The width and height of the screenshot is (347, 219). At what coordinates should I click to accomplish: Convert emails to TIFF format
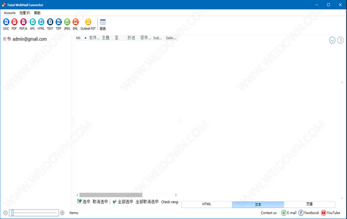(x=58, y=24)
